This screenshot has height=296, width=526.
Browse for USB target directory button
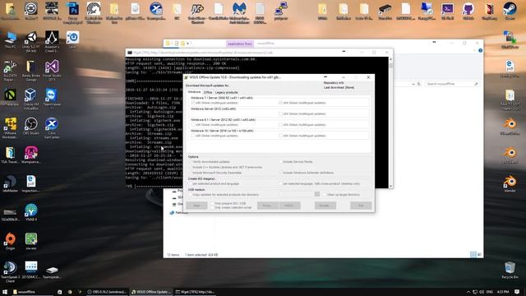click(317, 194)
